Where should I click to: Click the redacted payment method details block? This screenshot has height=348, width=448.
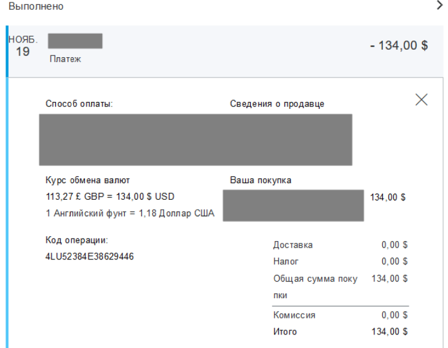coord(195,140)
